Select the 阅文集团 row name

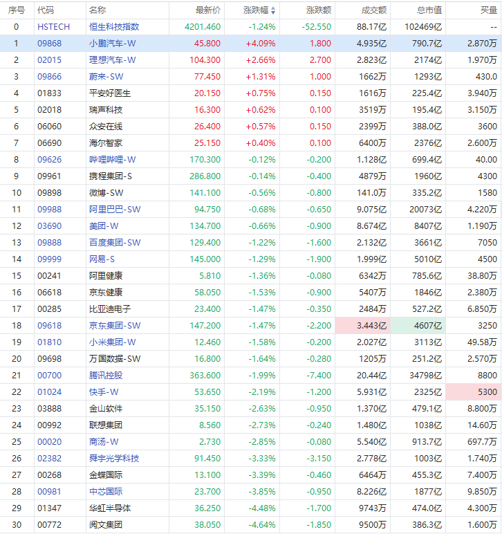106,525
